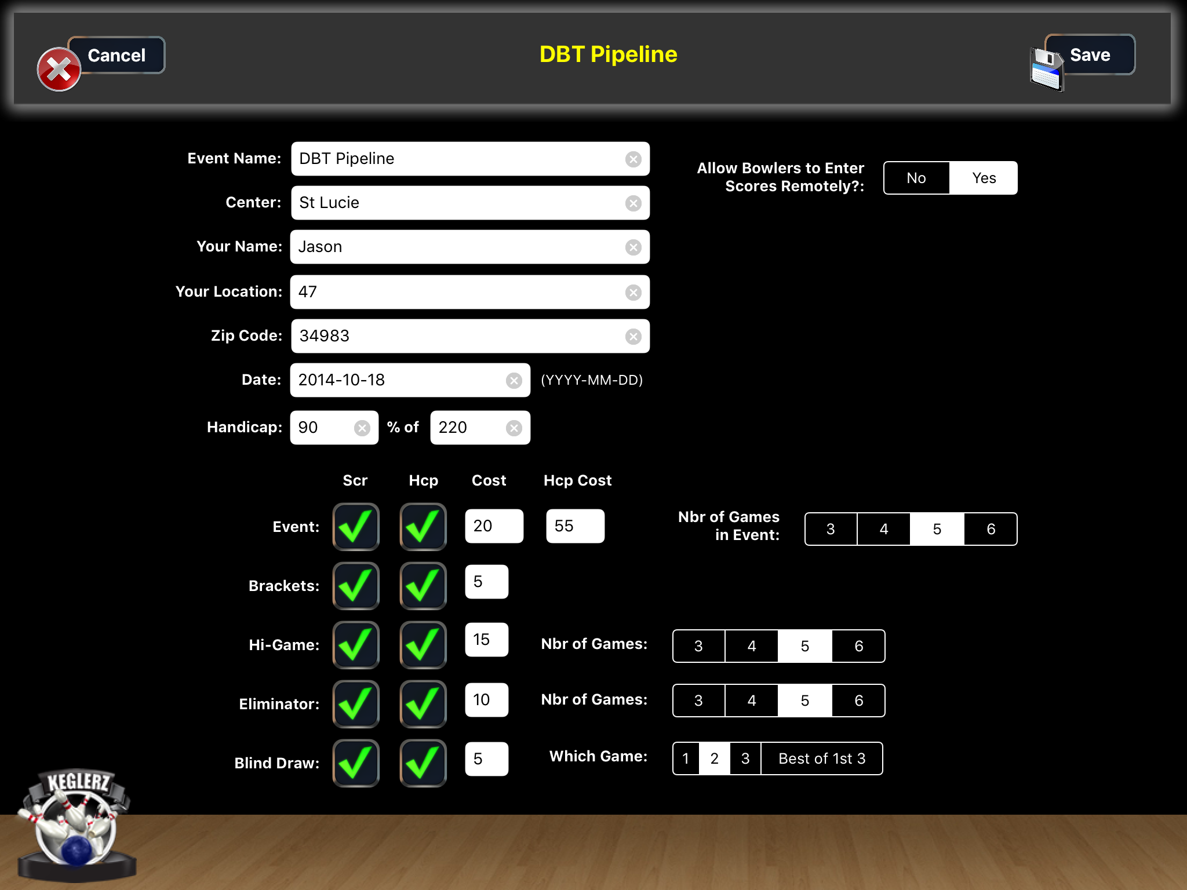Image resolution: width=1187 pixels, height=890 pixels.
Task: Uncheck the Brackets handicap checkmark
Action: click(423, 586)
